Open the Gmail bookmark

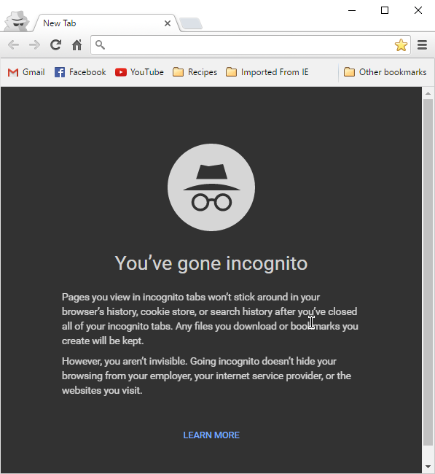click(26, 72)
